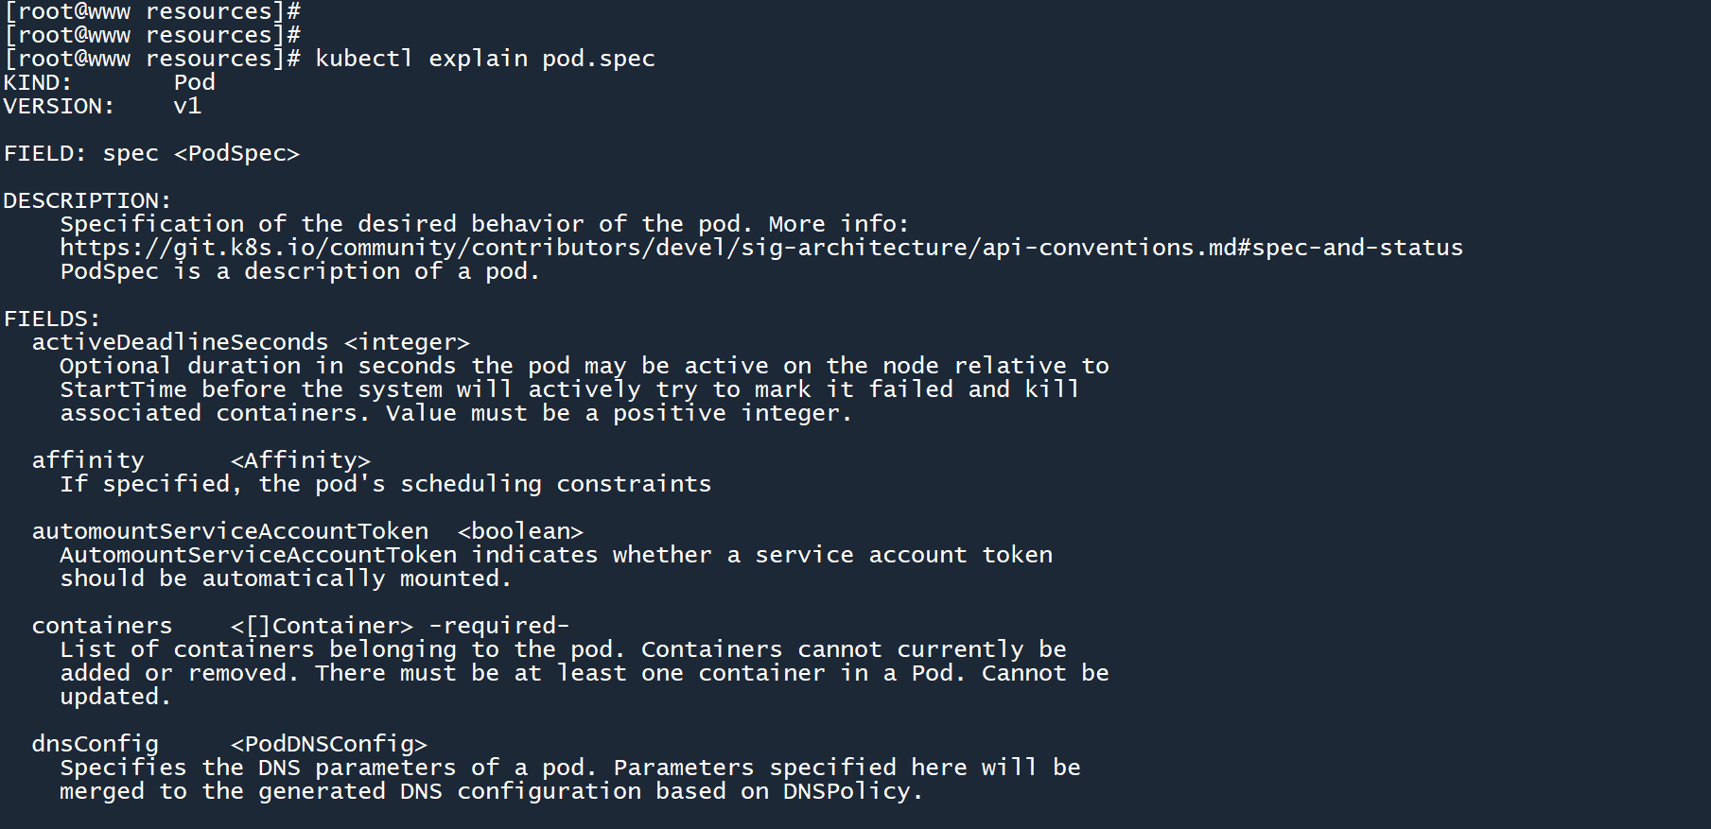Click the dnsConfig field name

coord(95,744)
